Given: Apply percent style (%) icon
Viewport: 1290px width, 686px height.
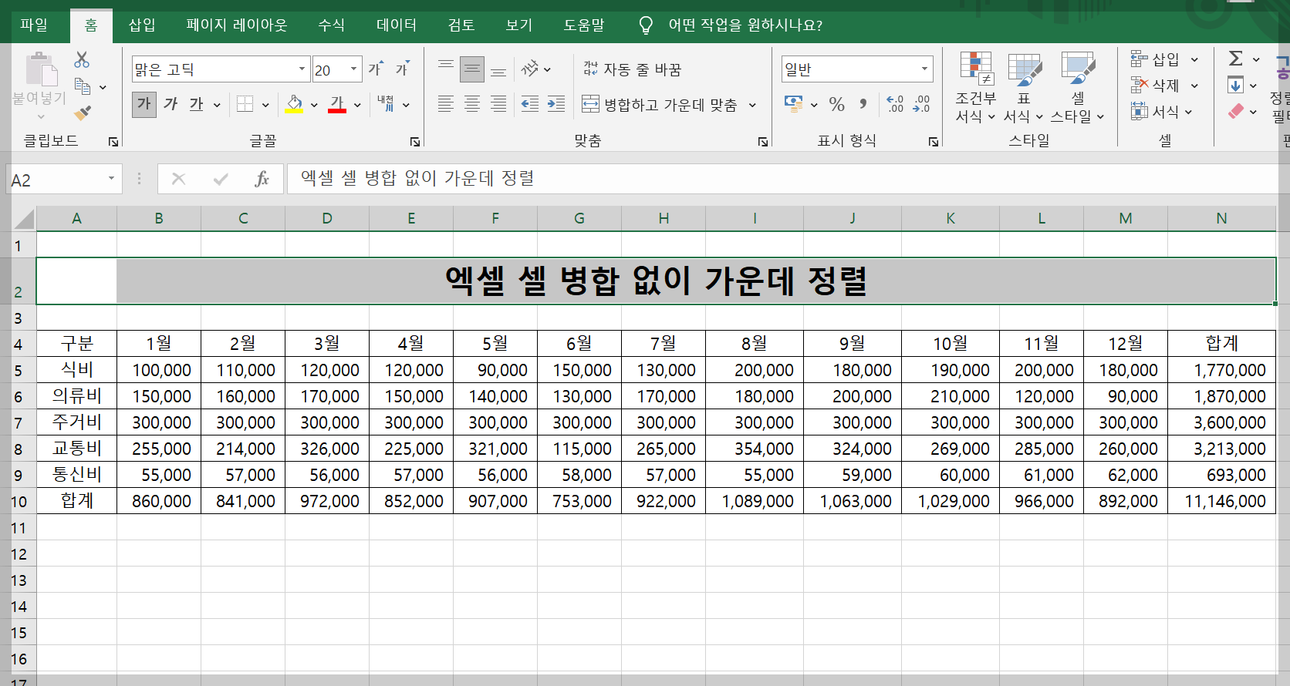Looking at the screenshot, I should 837,104.
